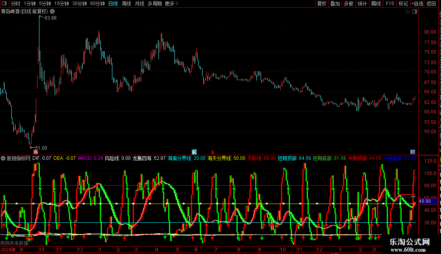This screenshot has width=441, height=254.
Task: Switch to the 60分钟 timeframe
Action: click(98, 4)
